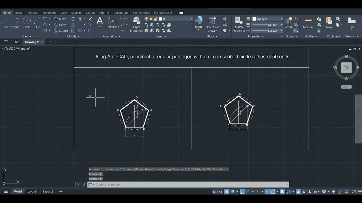This screenshot has width=362, height=203.
Task: Select the Line drawing tool
Action: (x=5, y=23)
